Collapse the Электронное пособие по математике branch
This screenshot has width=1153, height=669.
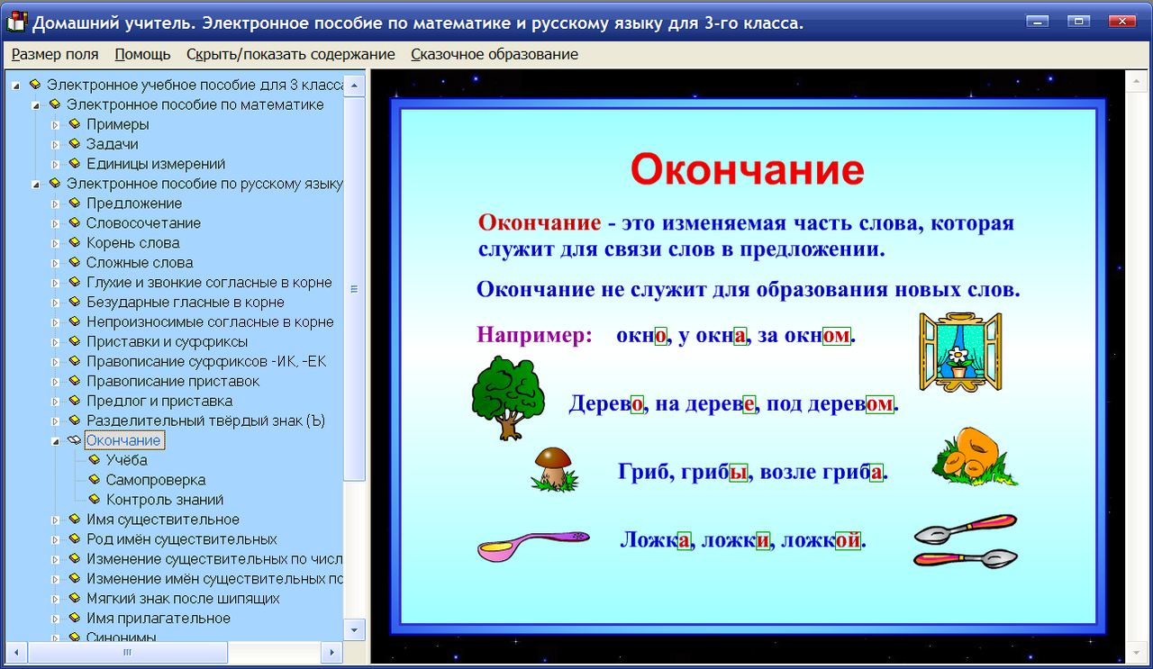36,104
